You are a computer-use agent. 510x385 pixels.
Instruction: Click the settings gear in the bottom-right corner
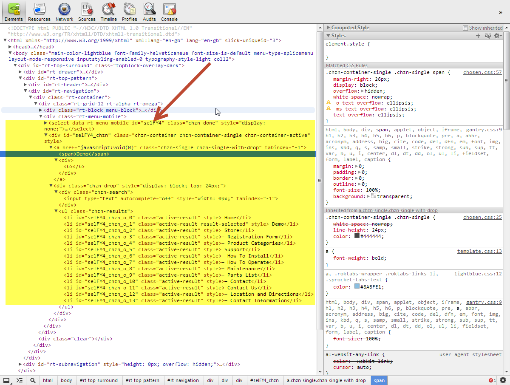pyautogui.click(x=503, y=380)
